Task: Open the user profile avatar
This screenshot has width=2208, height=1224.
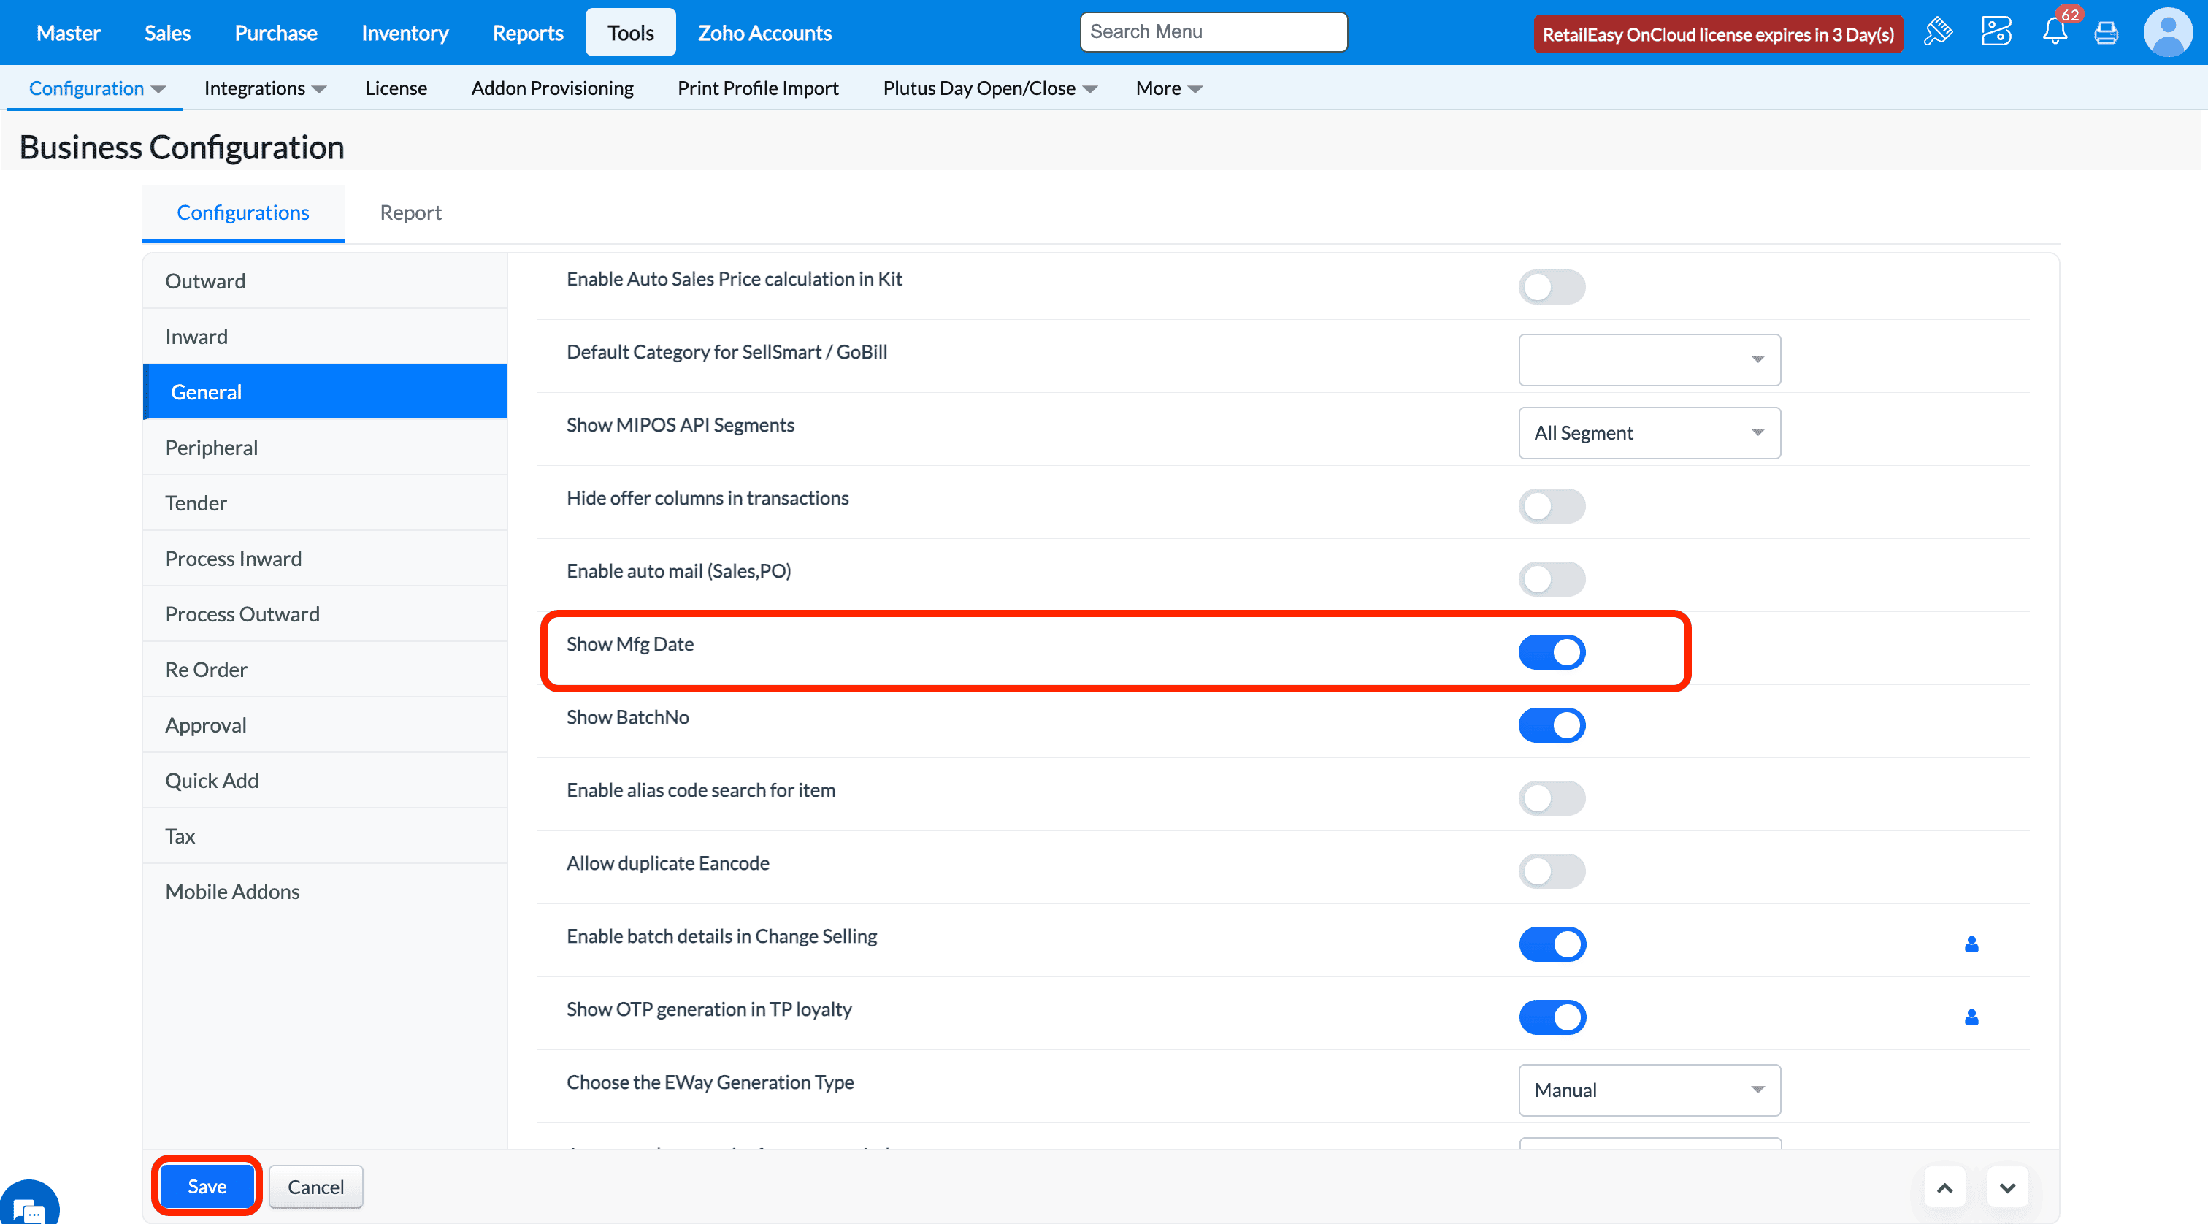Action: tap(2168, 33)
